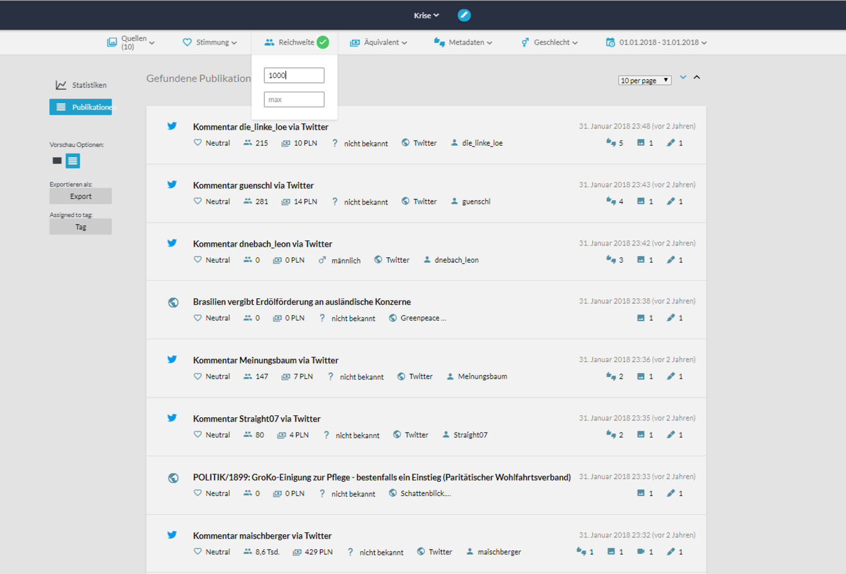
Task: Click the upward sort arrow above the list
Action: coord(697,77)
